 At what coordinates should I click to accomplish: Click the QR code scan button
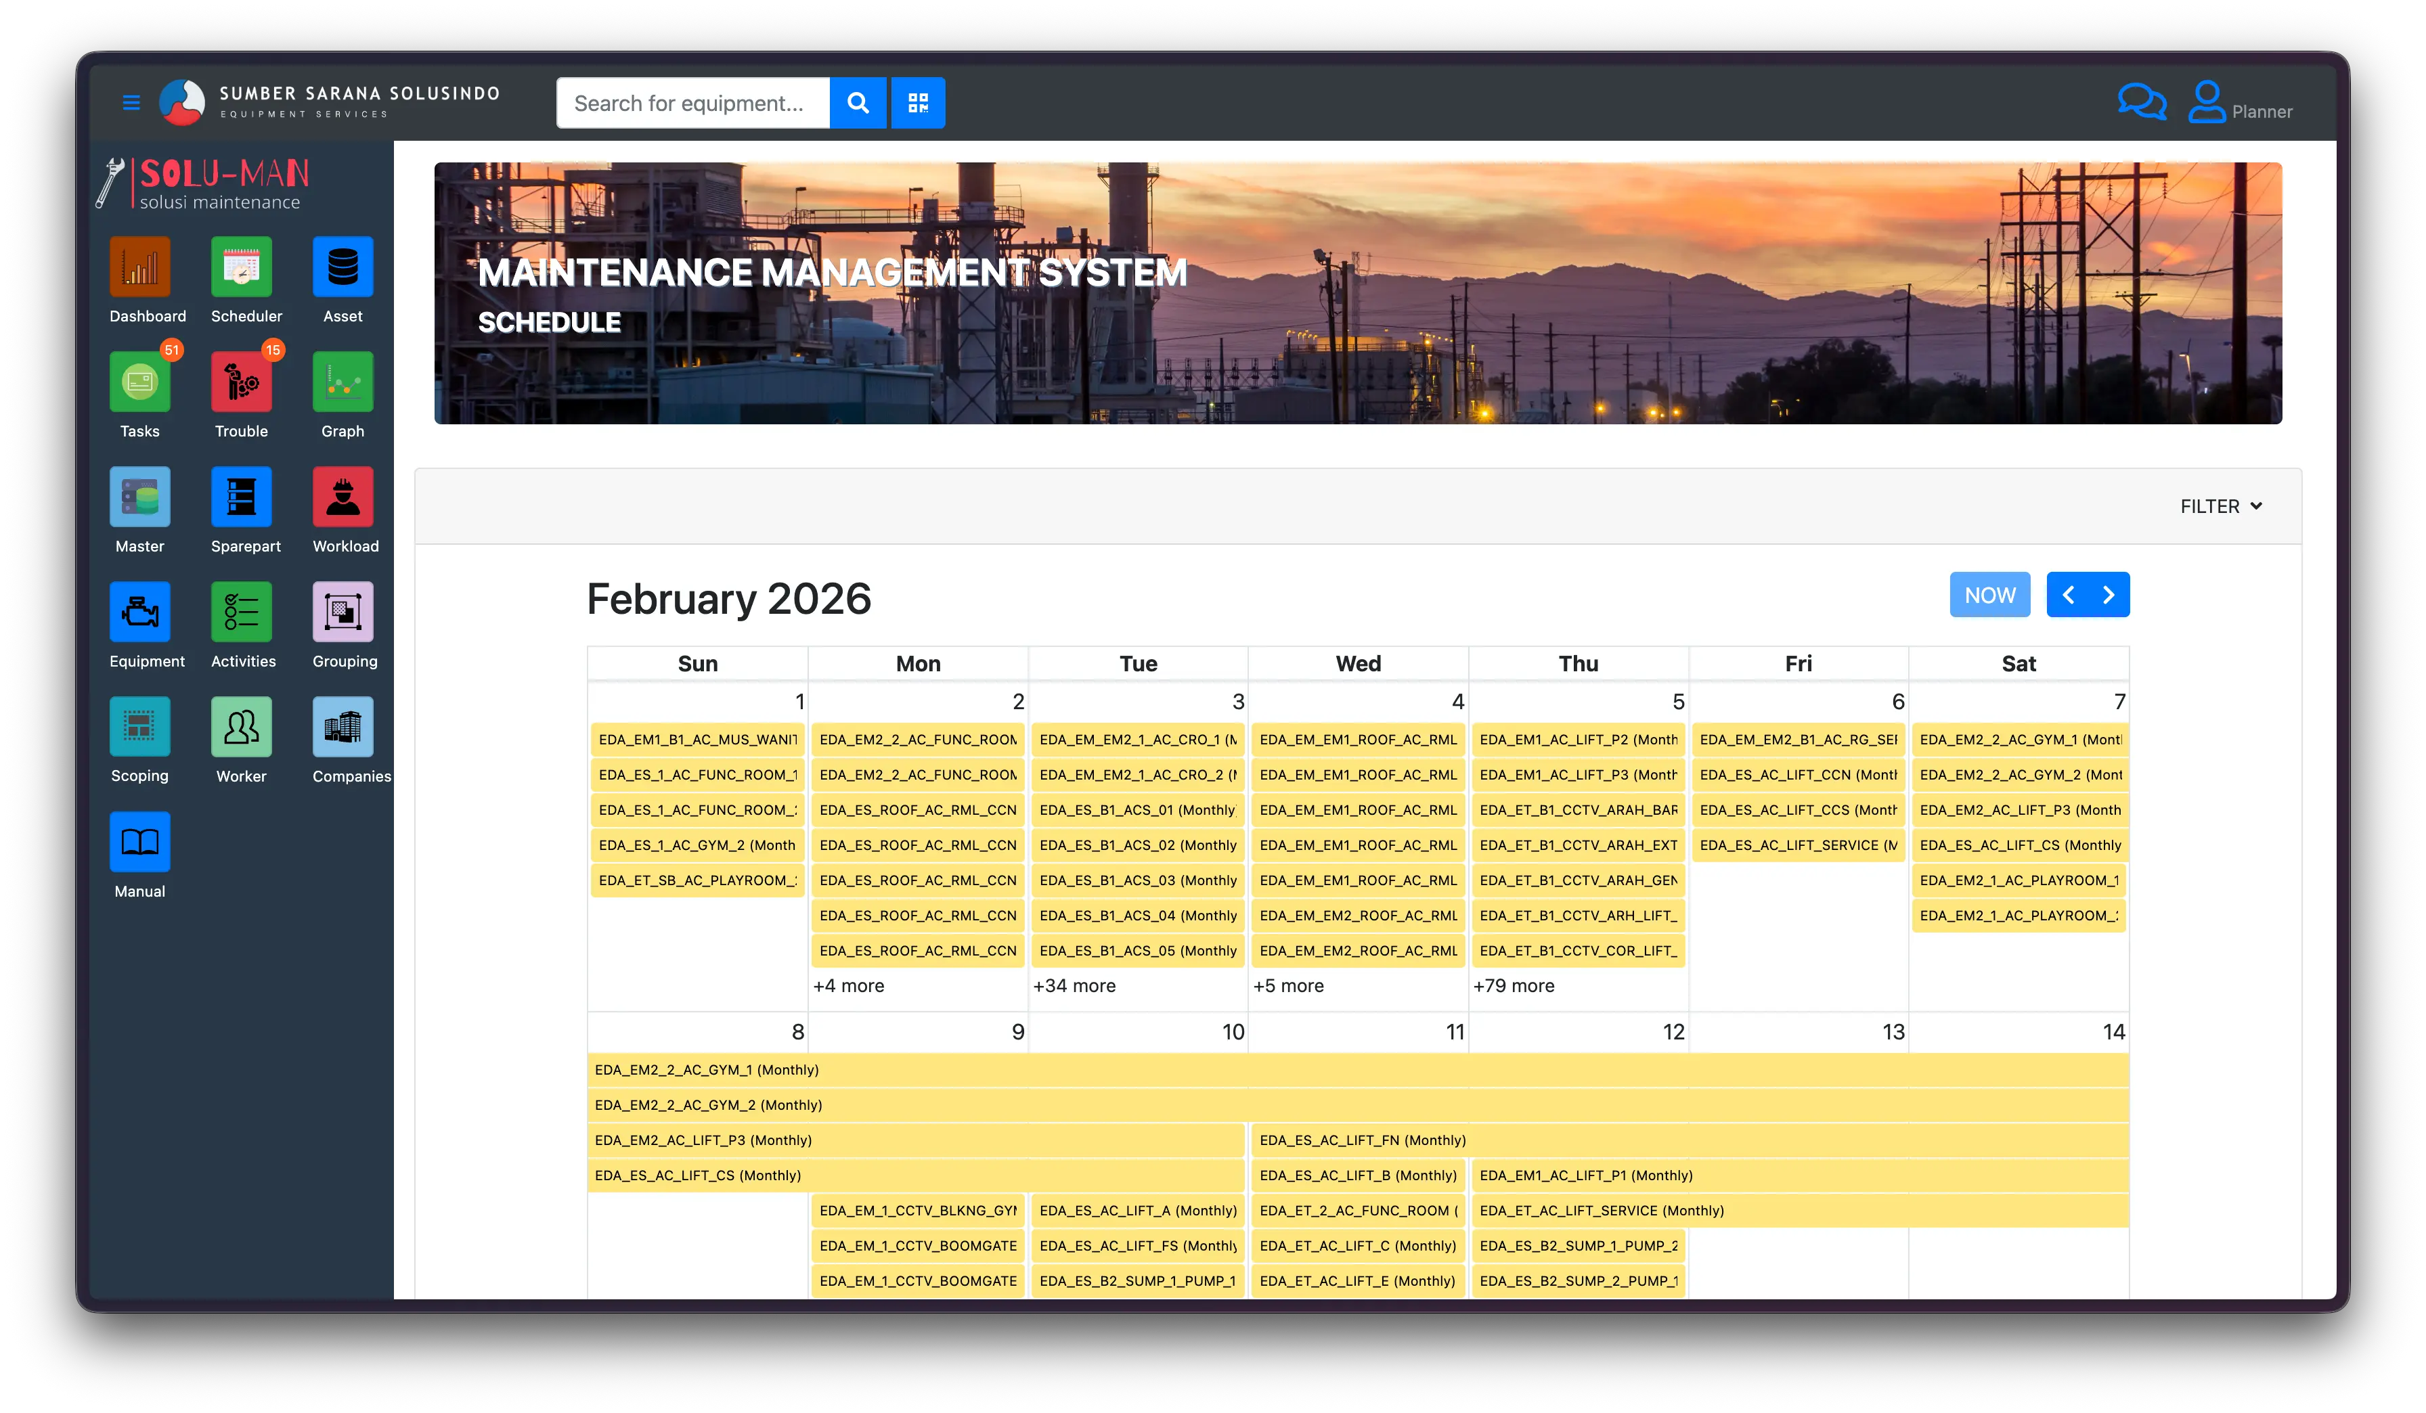coord(917,103)
